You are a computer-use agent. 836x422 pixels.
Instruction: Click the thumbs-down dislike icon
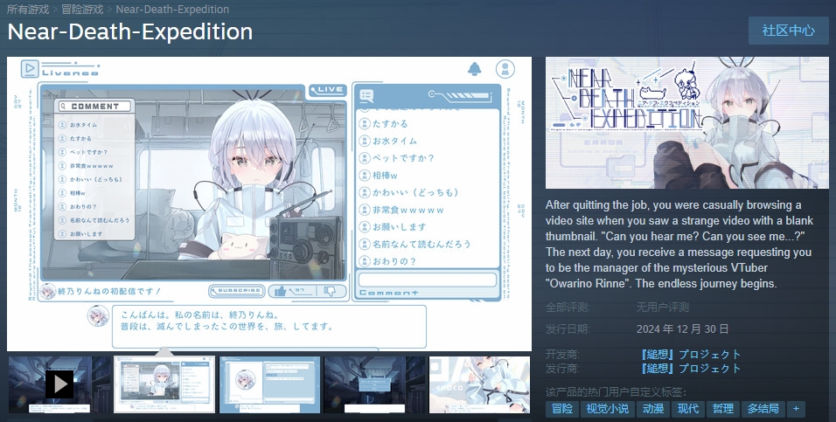click(x=330, y=291)
